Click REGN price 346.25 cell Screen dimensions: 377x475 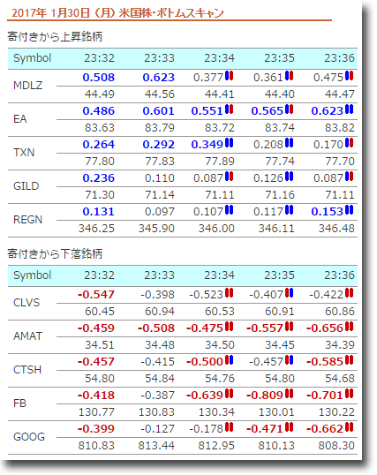tap(96, 229)
